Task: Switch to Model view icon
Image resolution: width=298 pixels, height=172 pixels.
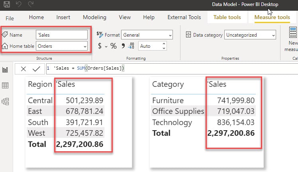Action: click(x=5, y=102)
